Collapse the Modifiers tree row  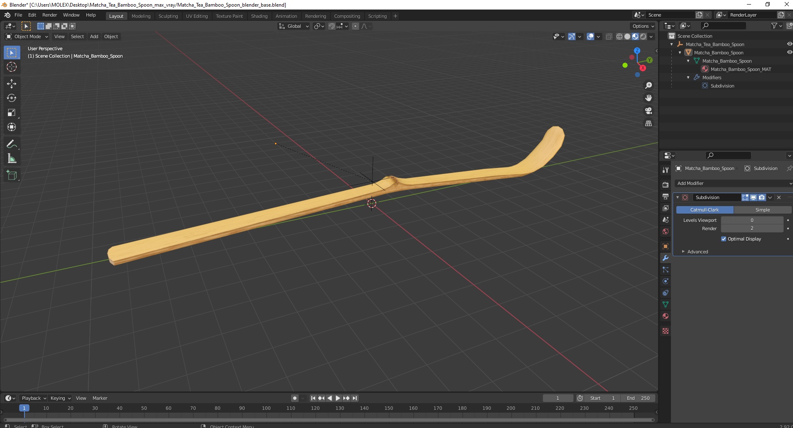688,78
